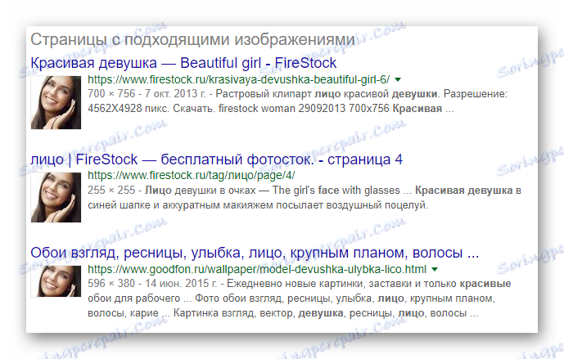Click the 'Страницы с подходящими изображениями' heading
The height and width of the screenshot is (359, 564).
point(192,39)
